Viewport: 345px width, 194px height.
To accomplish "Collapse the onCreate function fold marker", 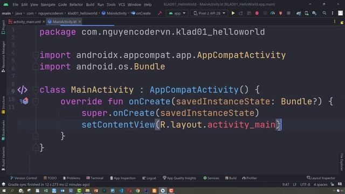I will pos(36,101).
